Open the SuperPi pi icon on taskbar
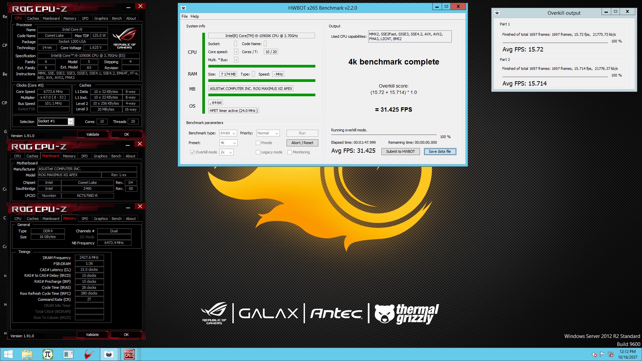 pos(47,354)
